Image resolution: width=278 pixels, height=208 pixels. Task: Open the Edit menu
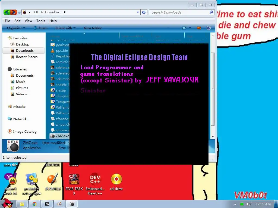[x=17, y=21]
